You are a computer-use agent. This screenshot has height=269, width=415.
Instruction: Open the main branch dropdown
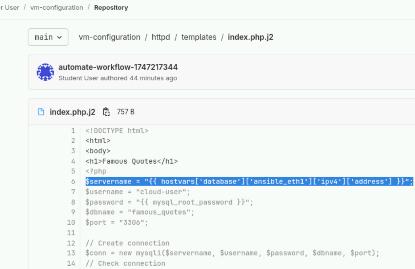(x=48, y=37)
